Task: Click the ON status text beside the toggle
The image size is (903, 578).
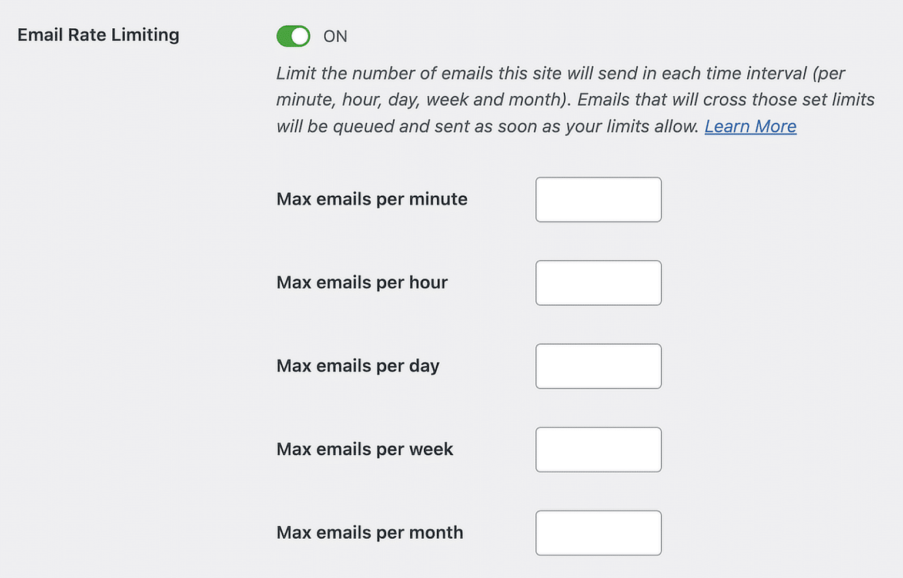Action: click(336, 36)
